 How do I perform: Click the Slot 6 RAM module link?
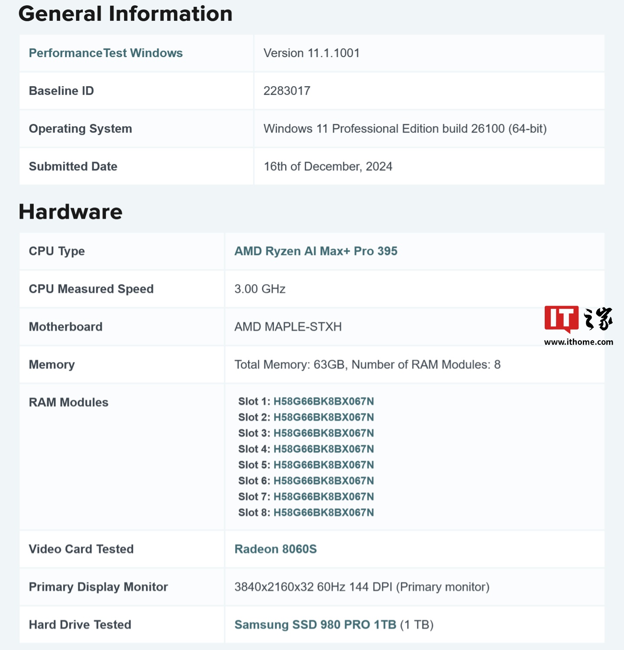(324, 480)
